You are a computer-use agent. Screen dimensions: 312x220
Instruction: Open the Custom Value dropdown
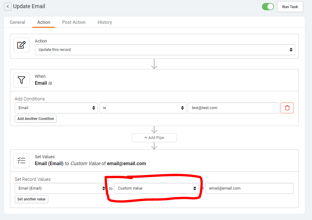[x=156, y=188]
